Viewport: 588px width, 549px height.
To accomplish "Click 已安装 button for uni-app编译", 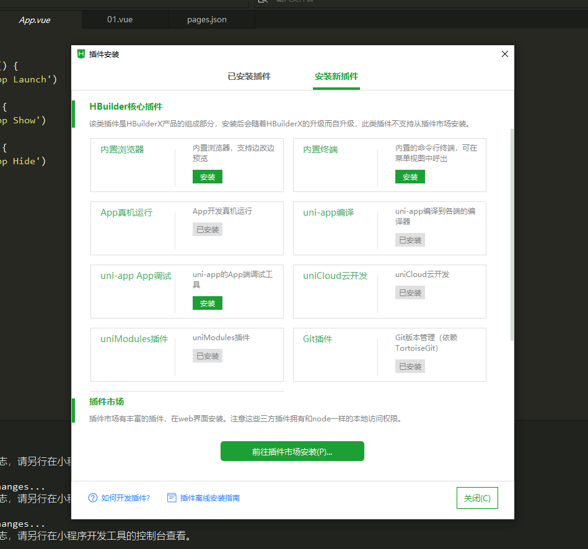I will pyautogui.click(x=410, y=240).
